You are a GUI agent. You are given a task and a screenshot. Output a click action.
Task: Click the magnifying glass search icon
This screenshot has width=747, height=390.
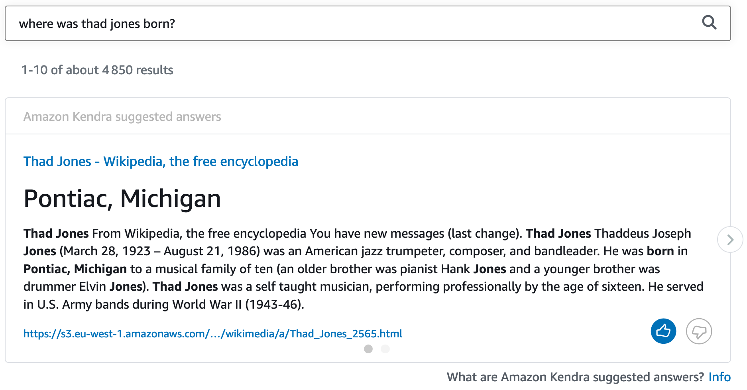(709, 23)
